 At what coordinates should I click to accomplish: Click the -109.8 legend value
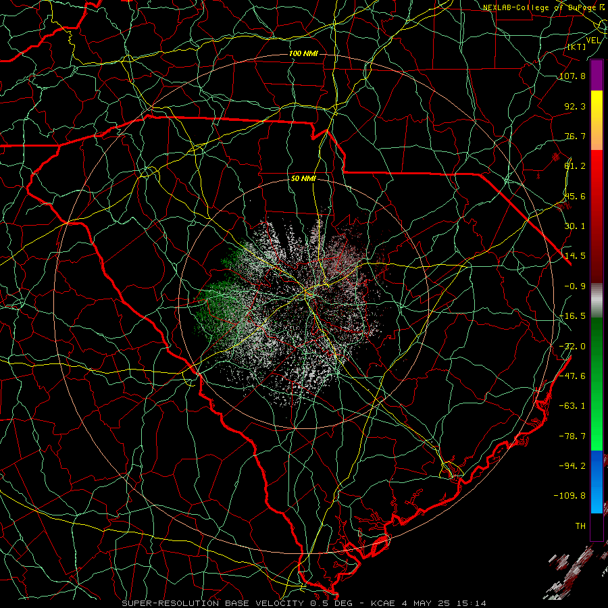pos(569,496)
